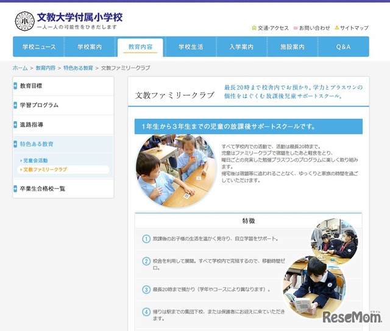Open the 入学案内 navigation tab
The image size is (390, 331).
pyautogui.click(x=241, y=47)
